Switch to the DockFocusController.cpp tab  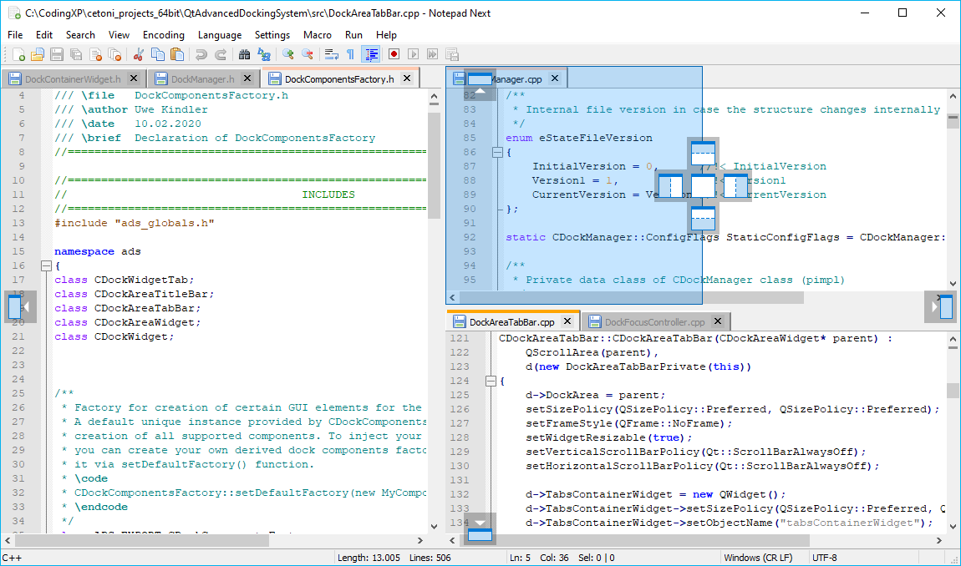(x=654, y=321)
